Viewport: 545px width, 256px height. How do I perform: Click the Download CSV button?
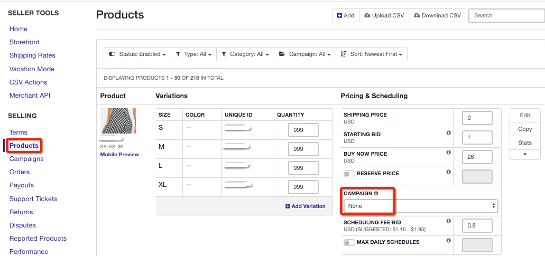click(437, 15)
